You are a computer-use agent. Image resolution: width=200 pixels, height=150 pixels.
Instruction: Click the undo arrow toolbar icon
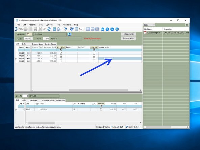(45, 29)
